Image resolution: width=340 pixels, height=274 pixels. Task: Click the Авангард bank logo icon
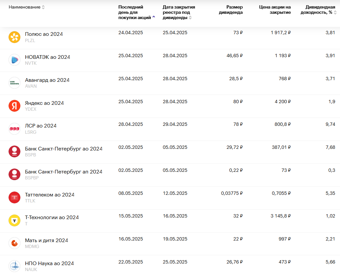14,83
